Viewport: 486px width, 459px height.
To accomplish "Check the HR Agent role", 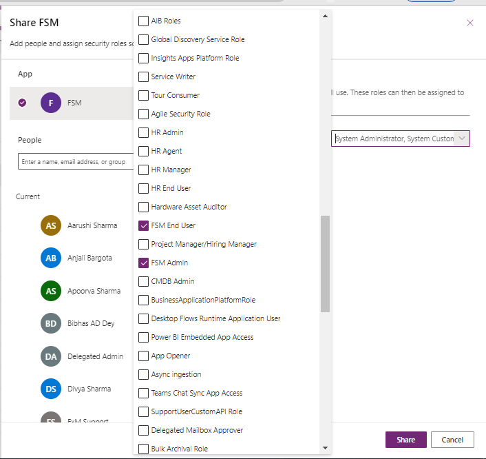I will click(143, 152).
